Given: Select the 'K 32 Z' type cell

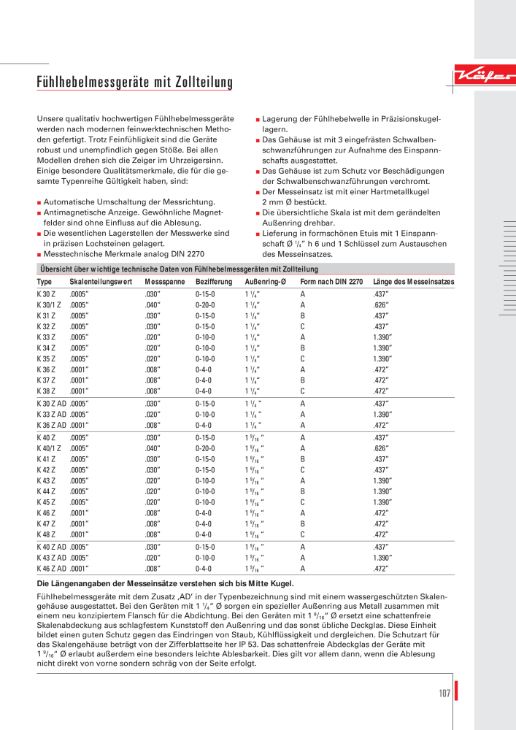Looking at the screenshot, I should [46, 327].
